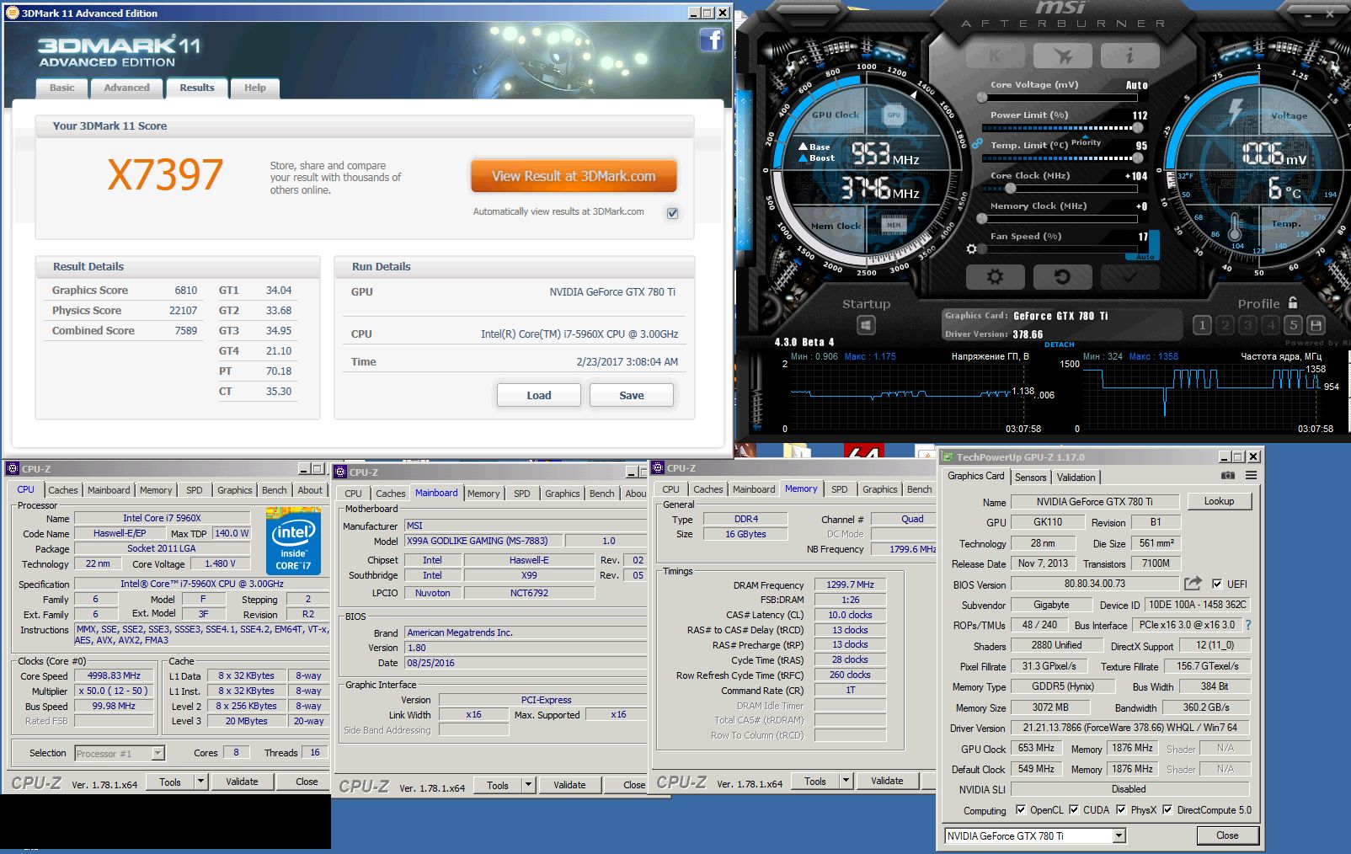Click the BIOS export share icon in GPU-Z
Image resolution: width=1351 pixels, height=854 pixels.
click(x=1193, y=583)
